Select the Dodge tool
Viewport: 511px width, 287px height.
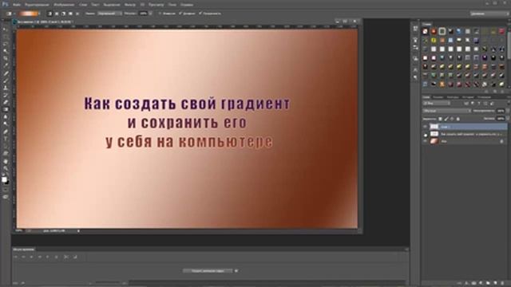(6, 124)
